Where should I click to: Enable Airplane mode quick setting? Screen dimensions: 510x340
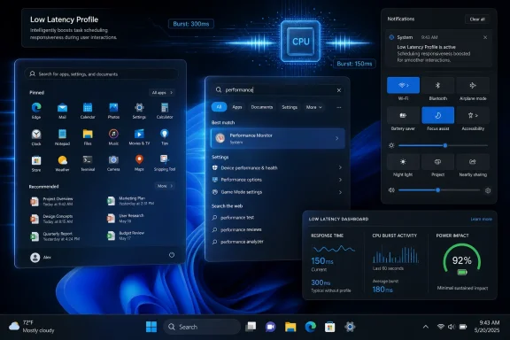coord(473,85)
